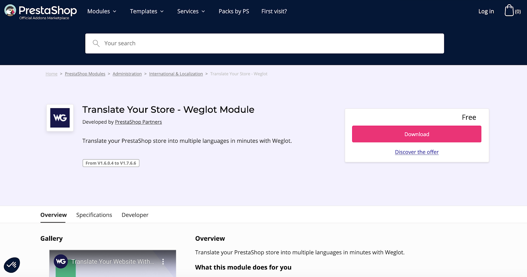This screenshot has height=277, width=527.
Task: Expand the Modules dropdown menu
Action: [102, 11]
